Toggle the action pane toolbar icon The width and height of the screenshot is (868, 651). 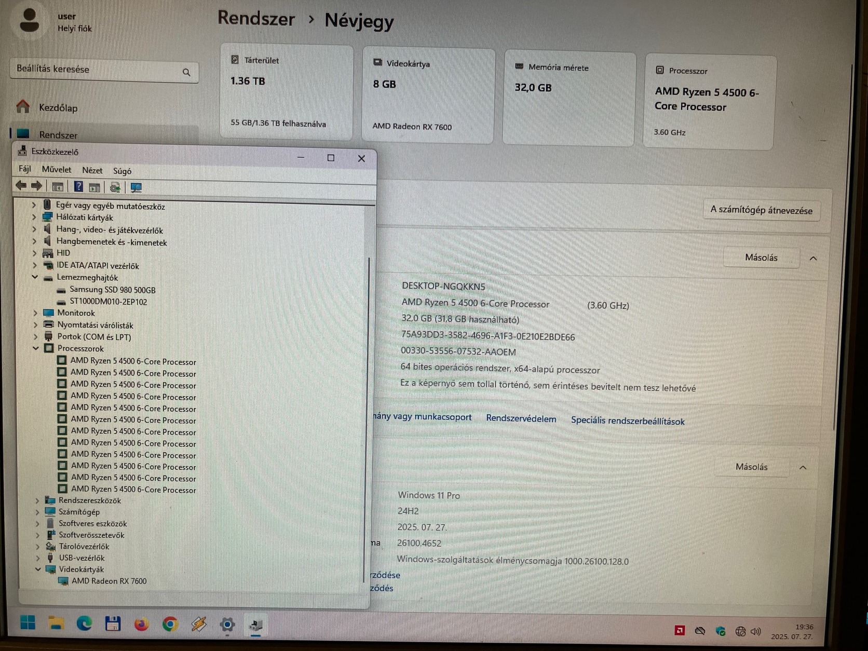click(94, 187)
